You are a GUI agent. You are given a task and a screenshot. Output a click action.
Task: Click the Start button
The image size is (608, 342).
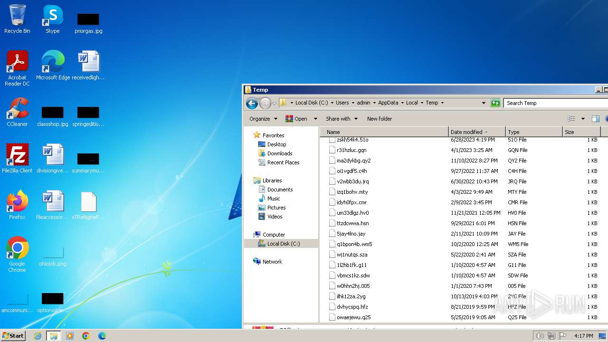pyautogui.click(x=13, y=335)
